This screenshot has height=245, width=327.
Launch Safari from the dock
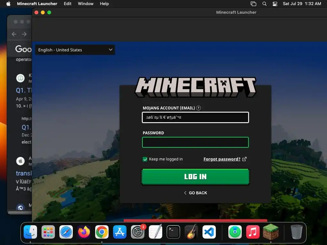point(66,232)
